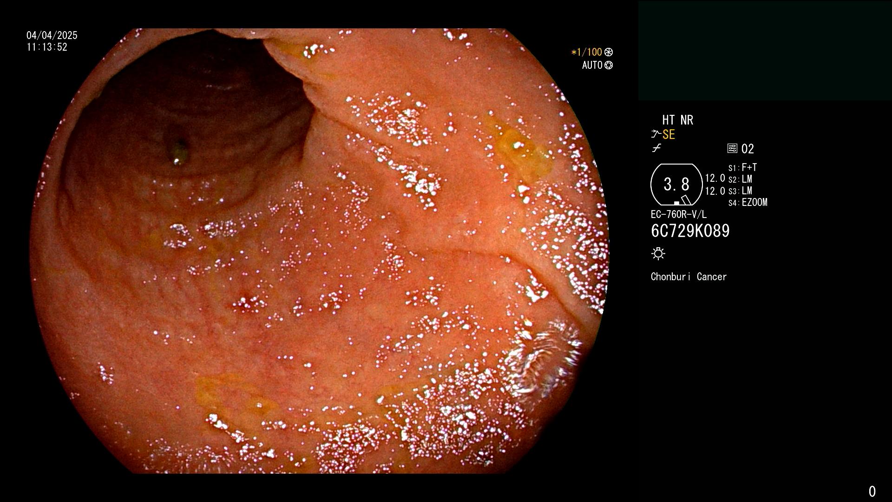Click the 0 counter at bottom right

coord(872,491)
